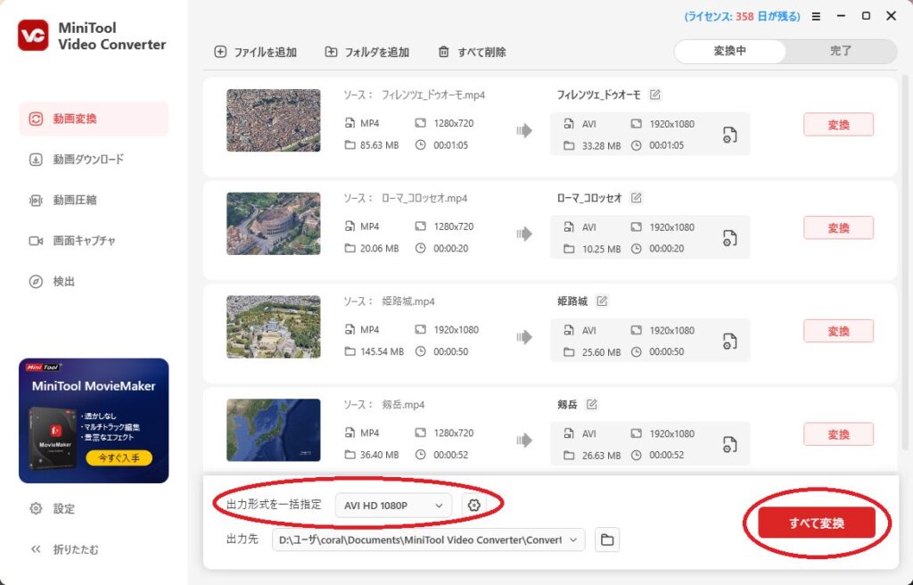Click the conversion arrow in 姫路城 row

(524, 337)
